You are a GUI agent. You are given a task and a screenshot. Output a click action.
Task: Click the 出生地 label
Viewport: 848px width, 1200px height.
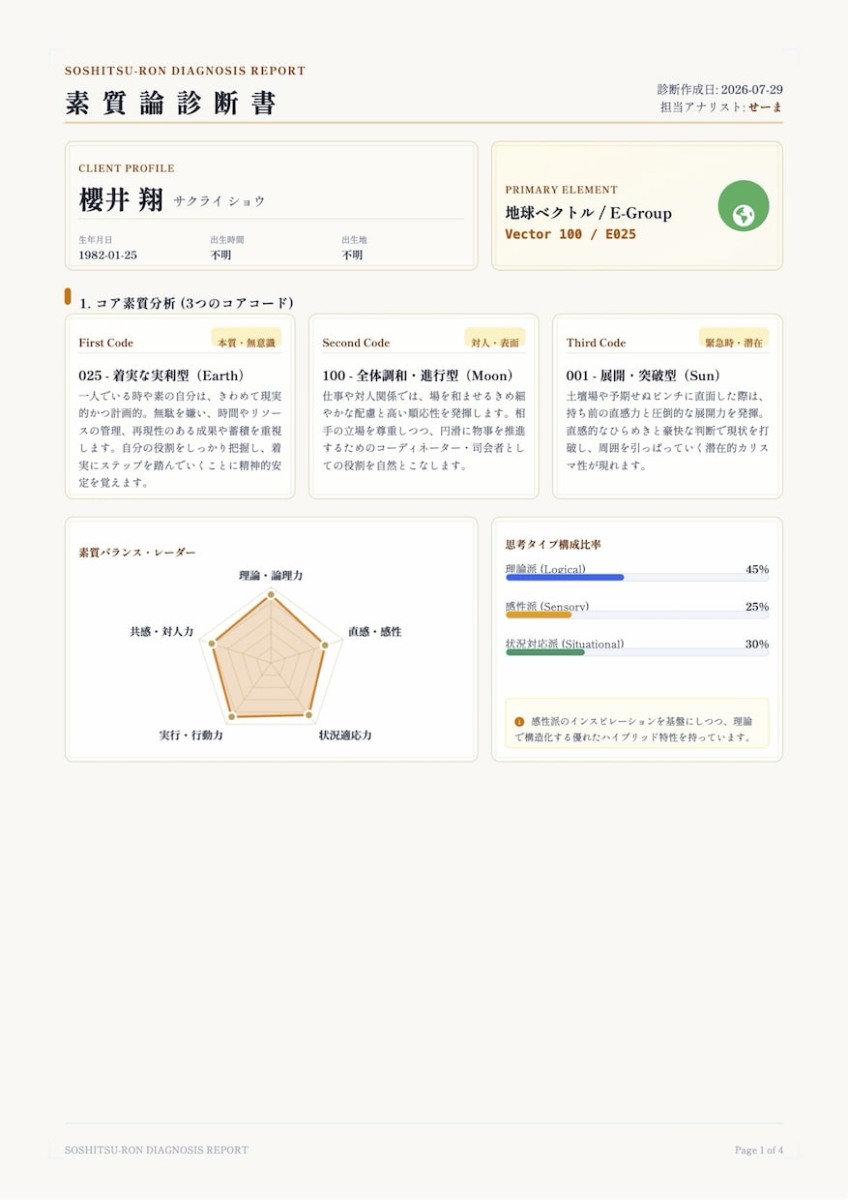354,239
